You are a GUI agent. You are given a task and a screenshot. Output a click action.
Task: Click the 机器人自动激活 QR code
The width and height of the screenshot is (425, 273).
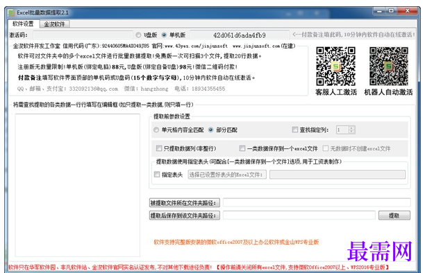(389, 67)
